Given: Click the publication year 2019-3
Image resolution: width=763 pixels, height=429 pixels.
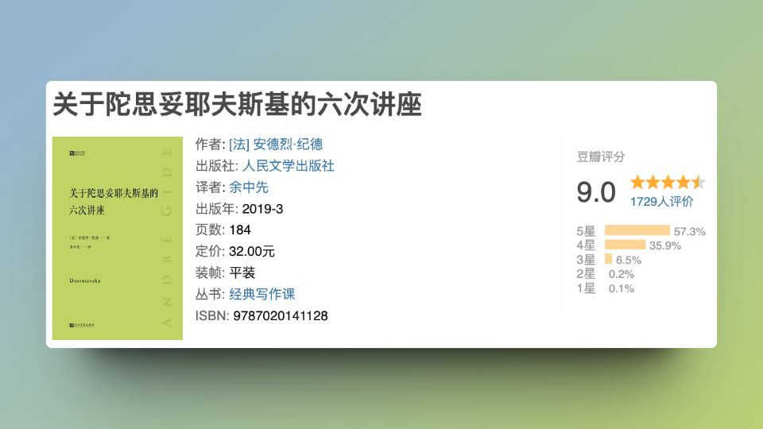Looking at the screenshot, I should pyautogui.click(x=263, y=209).
